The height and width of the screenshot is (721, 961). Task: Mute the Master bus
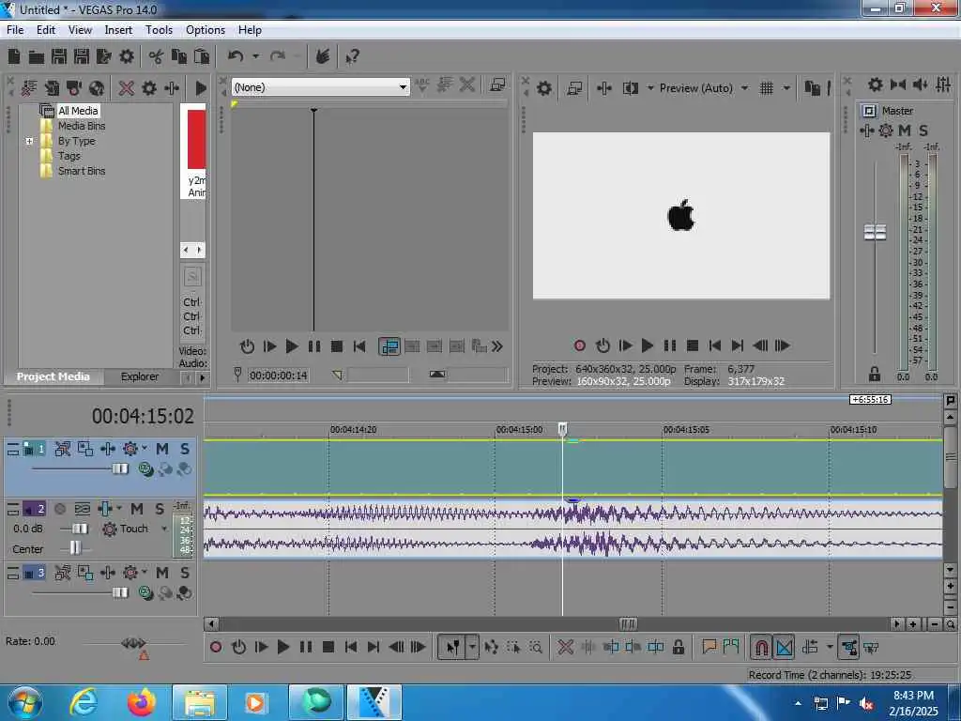pyautogui.click(x=905, y=130)
